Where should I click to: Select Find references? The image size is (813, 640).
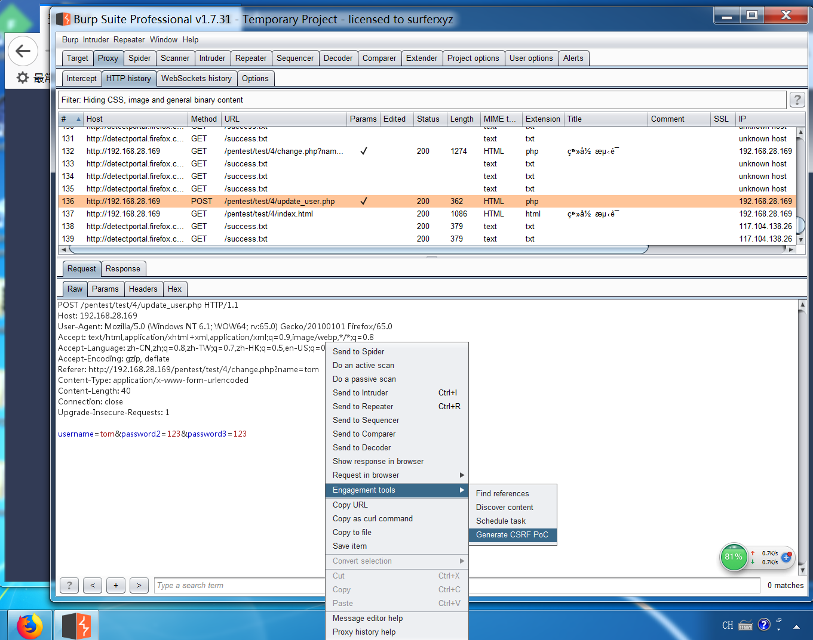coord(513,493)
